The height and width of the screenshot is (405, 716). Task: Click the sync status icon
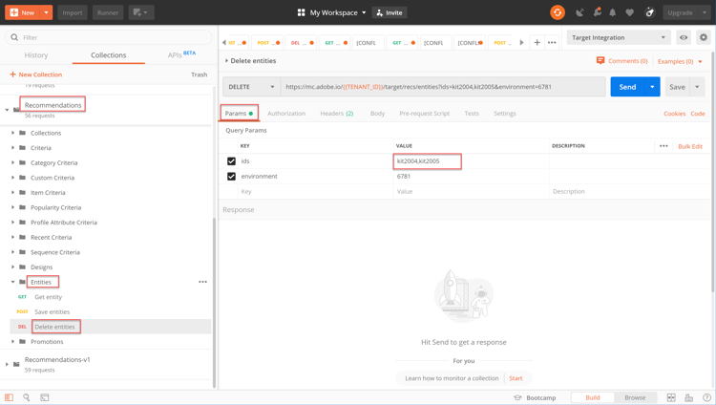[558, 12]
